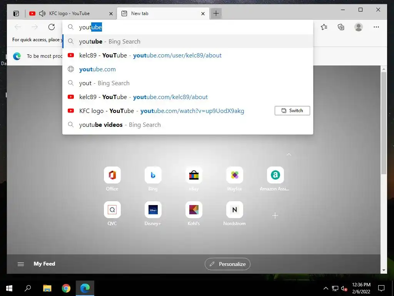Screen dimensions: 394x296
Task: Open the Action Center notifications icon
Action: click(381, 288)
